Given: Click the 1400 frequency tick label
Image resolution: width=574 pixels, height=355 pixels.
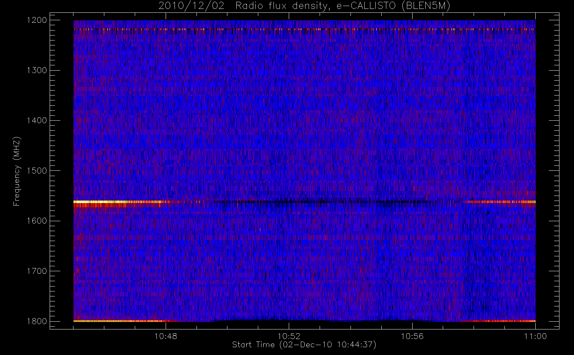Looking at the screenshot, I should (37, 120).
